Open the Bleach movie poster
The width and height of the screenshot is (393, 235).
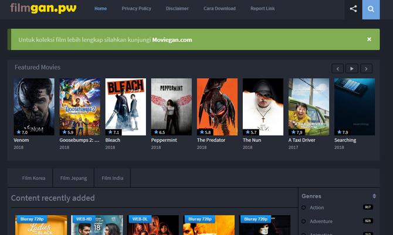click(126, 107)
